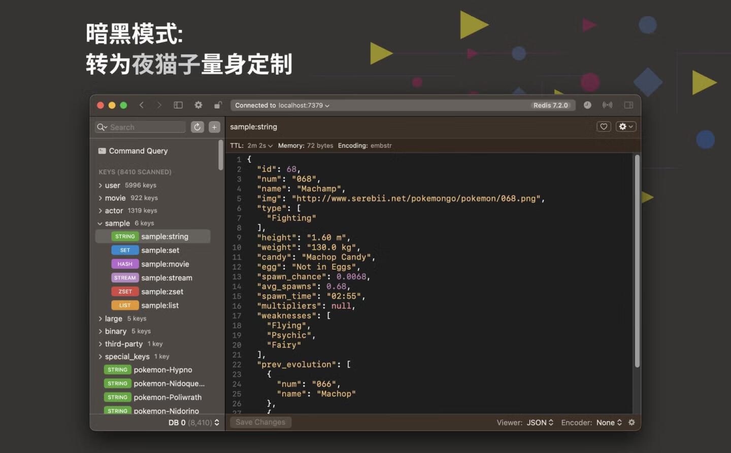Open the TTL dropdown

point(259,145)
